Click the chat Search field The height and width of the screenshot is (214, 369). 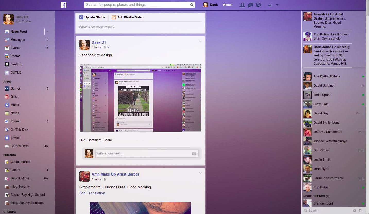[327, 211]
